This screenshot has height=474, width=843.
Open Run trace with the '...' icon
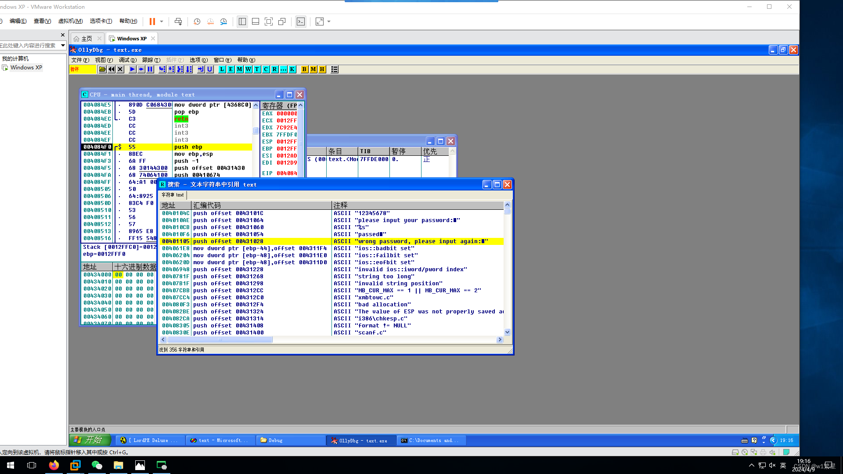click(284, 69)
